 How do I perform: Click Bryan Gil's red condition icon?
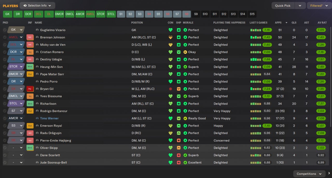(170, 89)
